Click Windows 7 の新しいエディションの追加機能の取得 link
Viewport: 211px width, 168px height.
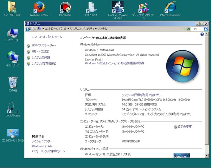[114, 63]
